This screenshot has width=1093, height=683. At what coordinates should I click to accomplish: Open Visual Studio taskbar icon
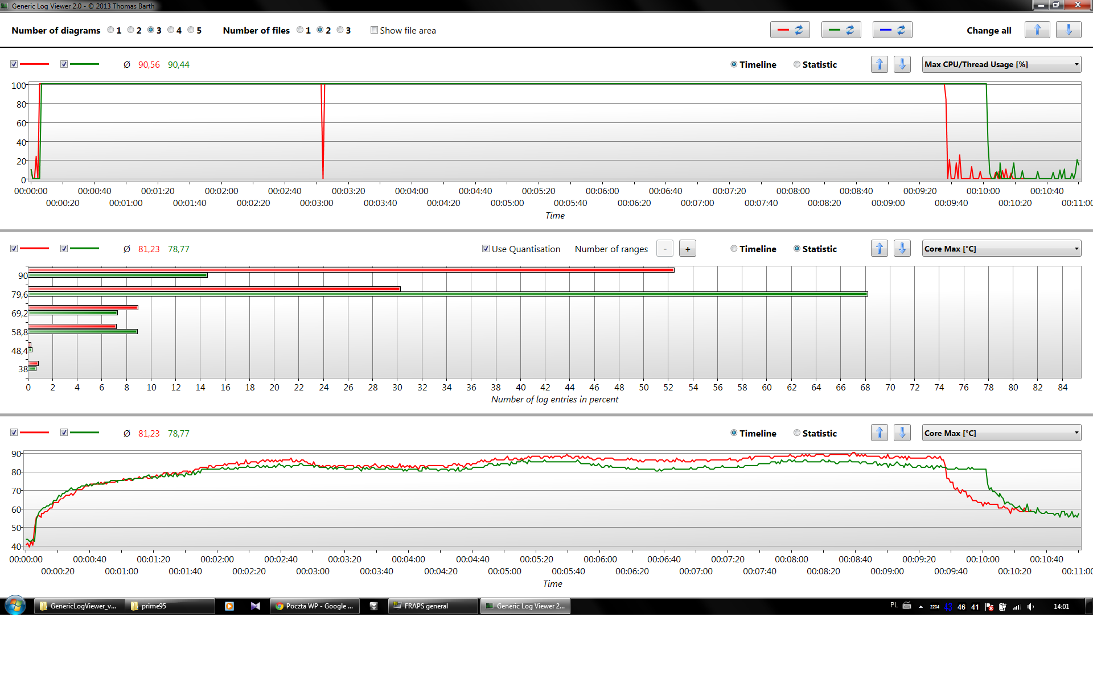click(256, 606)
